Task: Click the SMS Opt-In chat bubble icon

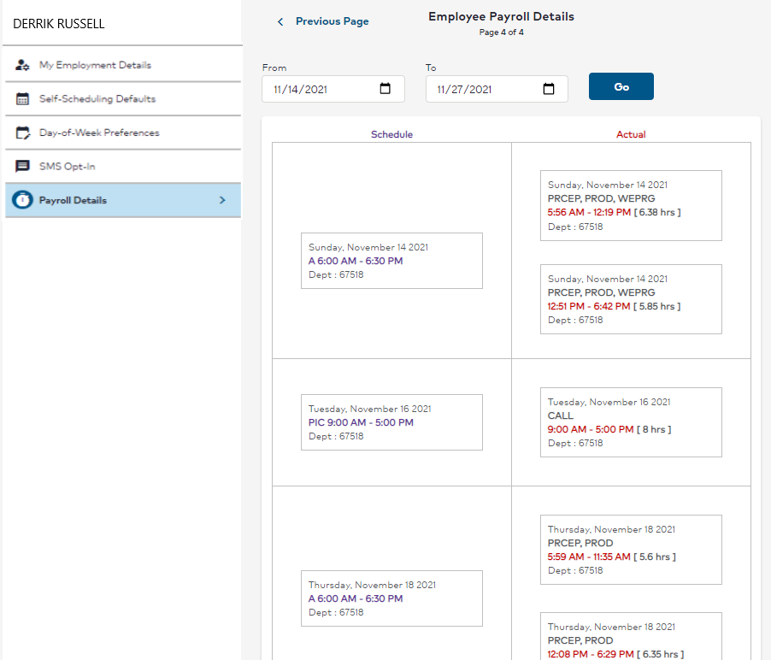Action: coord(21,166)
